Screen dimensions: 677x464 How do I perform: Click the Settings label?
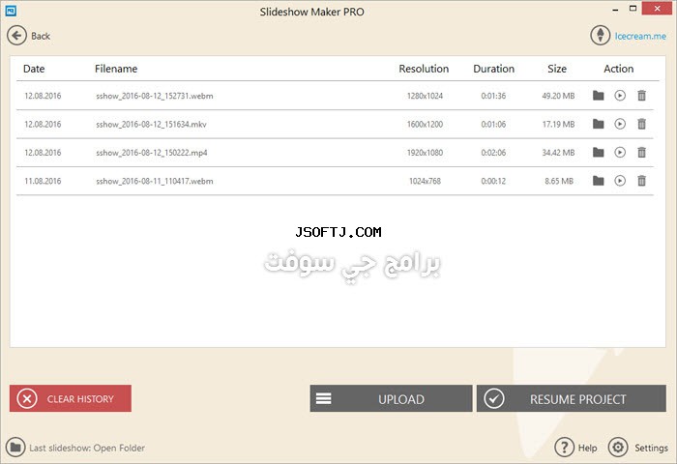pos(651,448)
